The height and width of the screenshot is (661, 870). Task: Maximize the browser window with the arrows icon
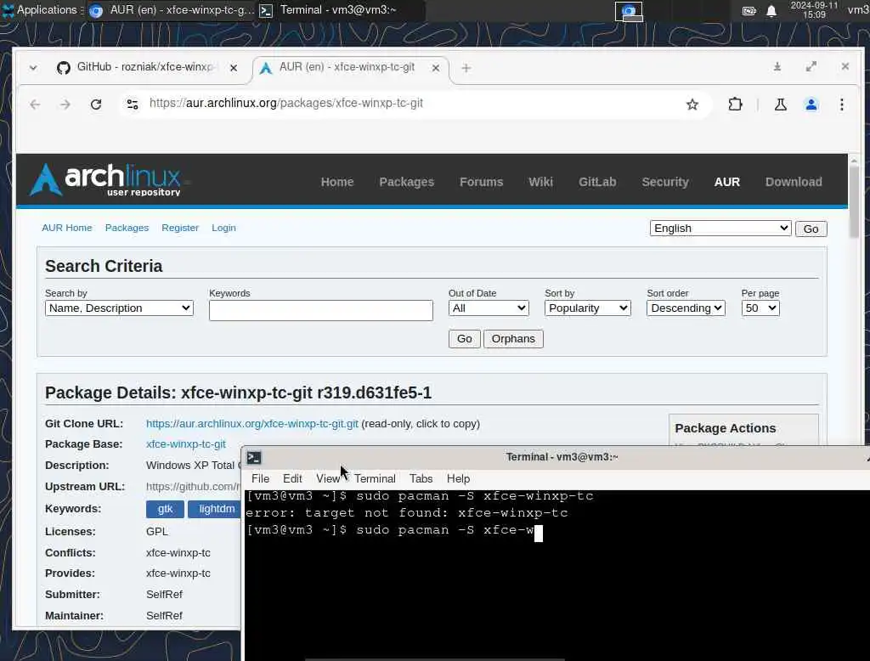point(811,66)
